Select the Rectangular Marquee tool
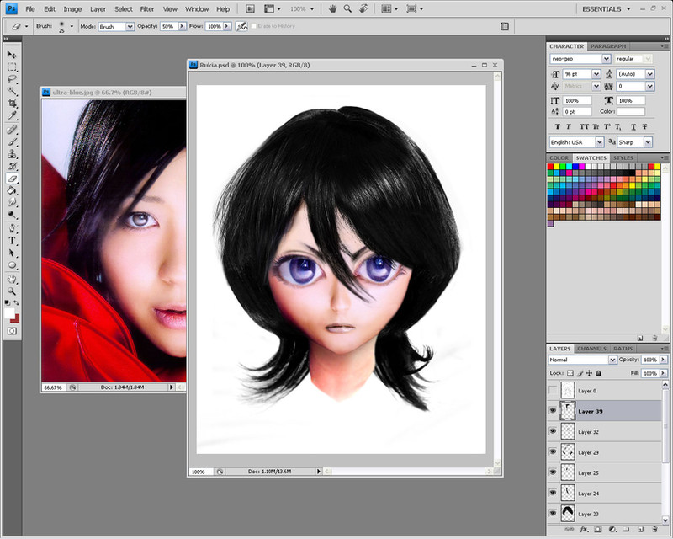This screenshot has width=673, height=539. (x=12, y=67)
